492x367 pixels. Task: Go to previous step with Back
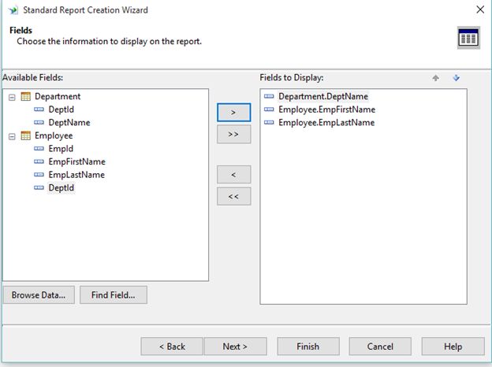coord(172,347)
